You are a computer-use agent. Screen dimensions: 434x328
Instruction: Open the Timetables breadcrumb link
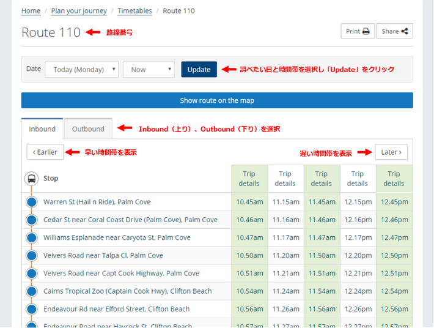pos(134,11)
